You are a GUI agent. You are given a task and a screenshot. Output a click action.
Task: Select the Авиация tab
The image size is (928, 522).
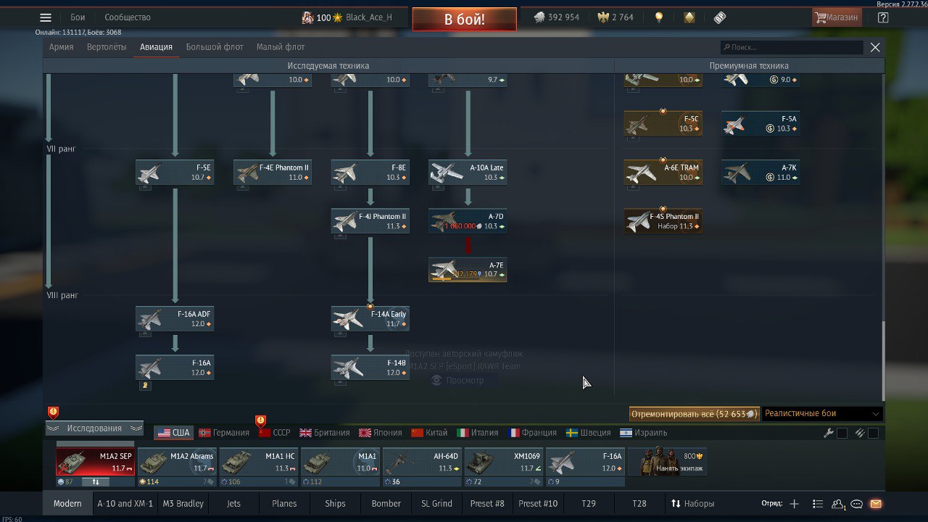click(156, 47)
